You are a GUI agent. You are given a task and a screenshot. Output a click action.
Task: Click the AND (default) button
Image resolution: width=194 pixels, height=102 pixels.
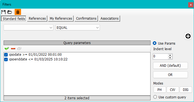pos(170,66)
